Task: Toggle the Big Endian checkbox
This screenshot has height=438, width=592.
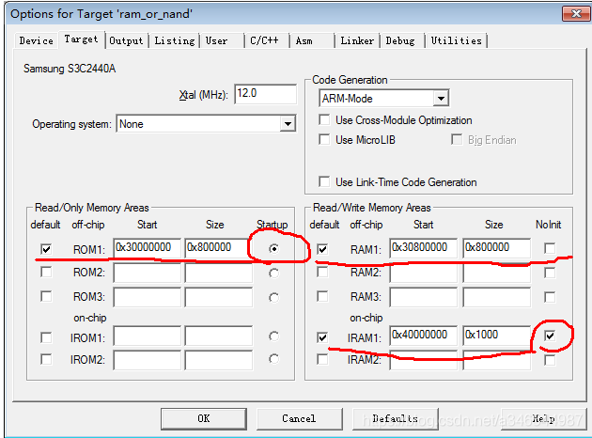Action: 457,140
